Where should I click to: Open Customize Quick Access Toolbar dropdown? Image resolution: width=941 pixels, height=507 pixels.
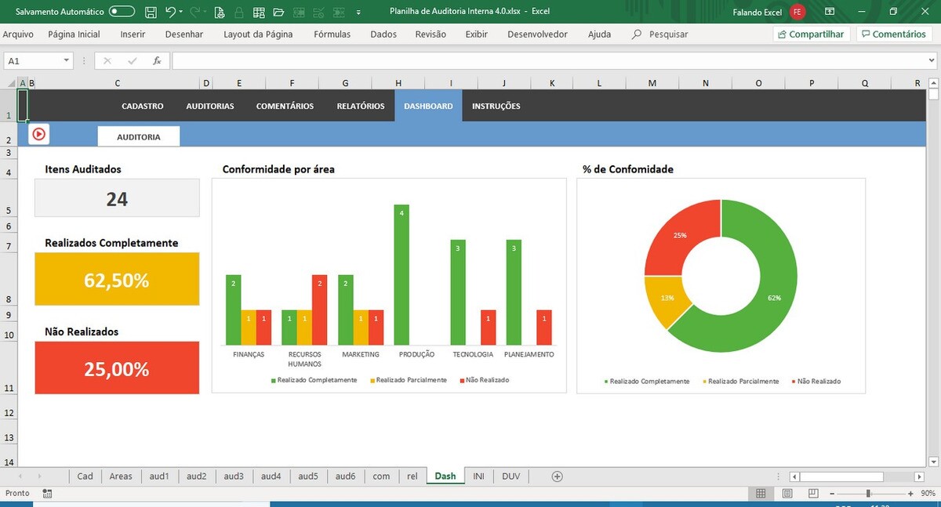point(358,13)
